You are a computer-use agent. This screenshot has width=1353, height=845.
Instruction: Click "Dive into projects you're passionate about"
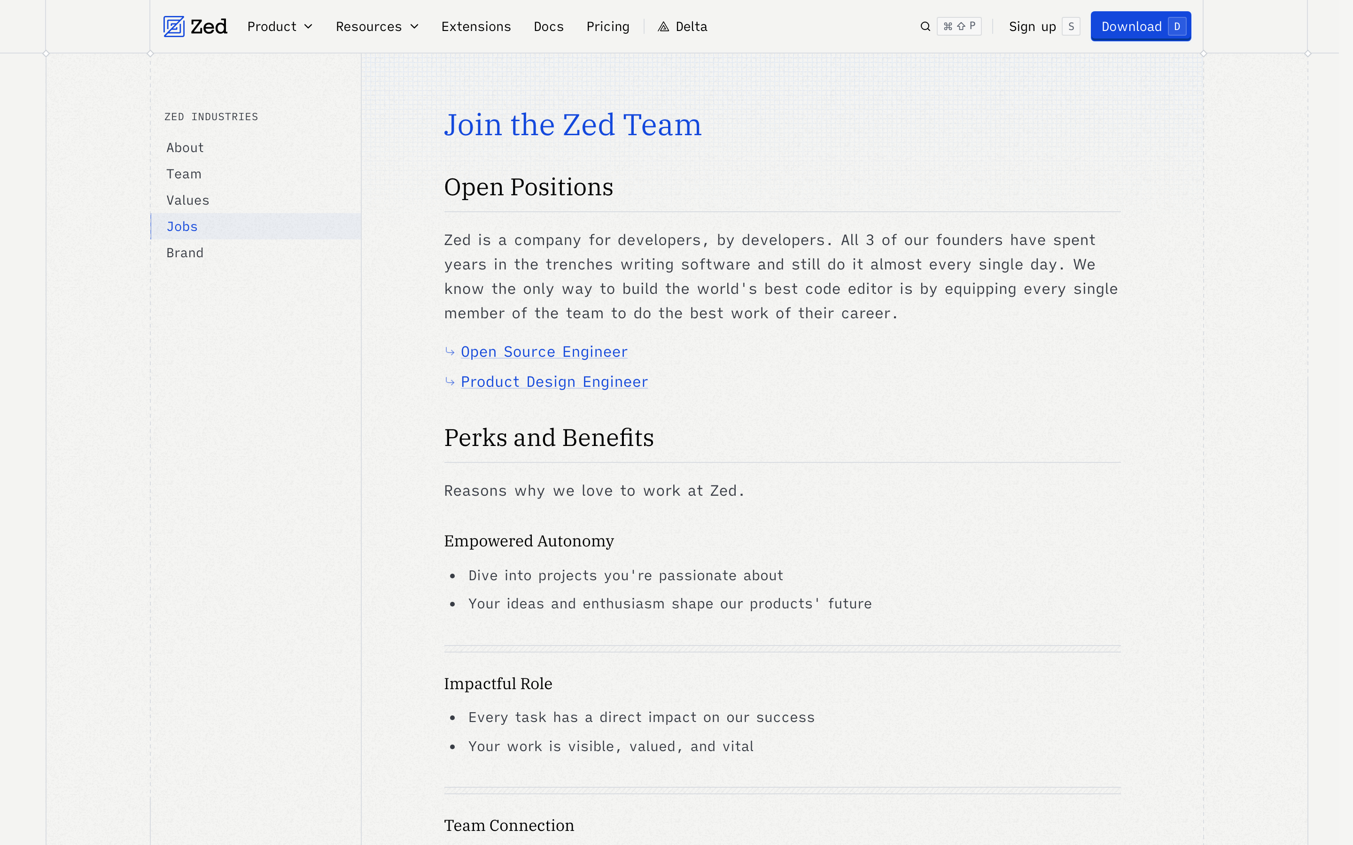pyautogui.click(x=626, y=576)
